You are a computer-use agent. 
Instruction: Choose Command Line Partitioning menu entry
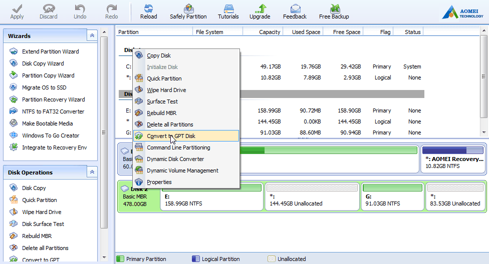186,147
